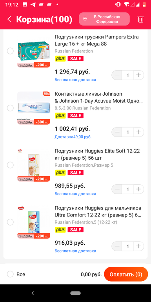Tap the Android home pill button

pos(75,293)
